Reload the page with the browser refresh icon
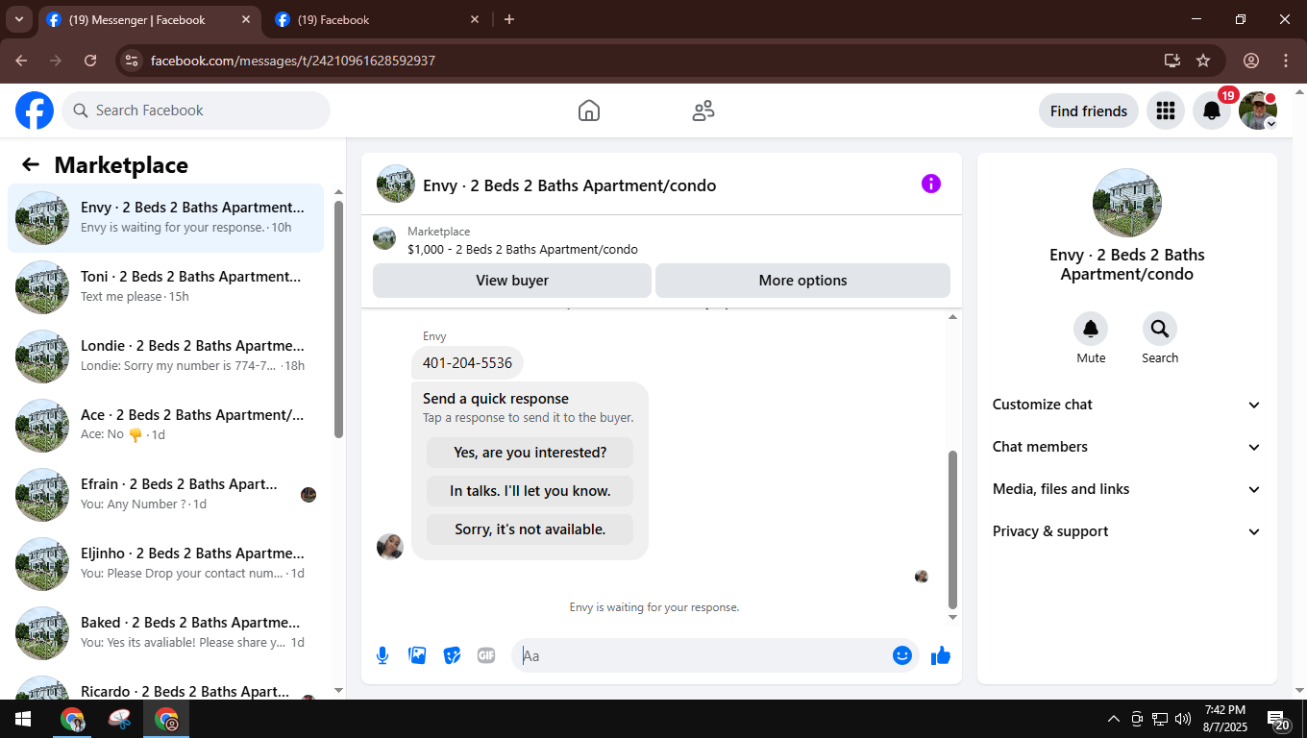This screenshot has width=1307, height=738. click(90, 61)
